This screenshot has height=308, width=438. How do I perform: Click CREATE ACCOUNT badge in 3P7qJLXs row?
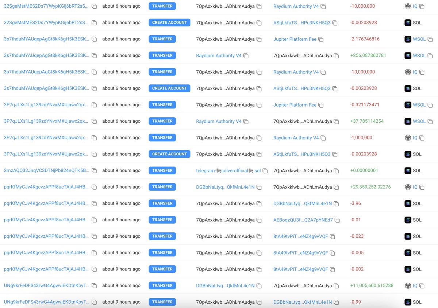point(169,154)
